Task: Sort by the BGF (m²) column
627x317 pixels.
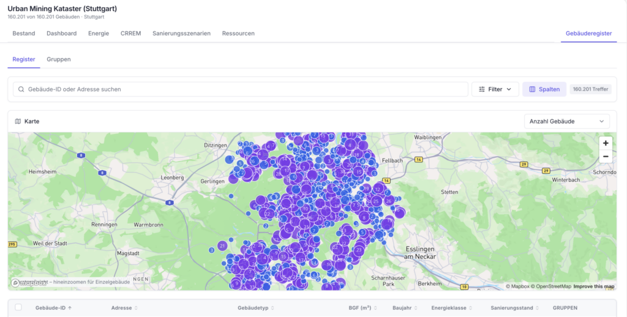Action: tap(362, 308)
